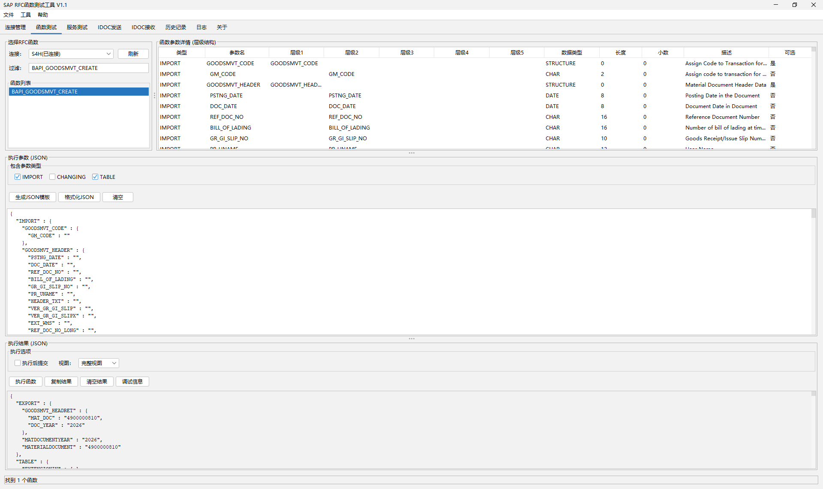Click the 刷新 refresh button
The width and height of the screenshot is (823, 489).
(x=133, y=54)
